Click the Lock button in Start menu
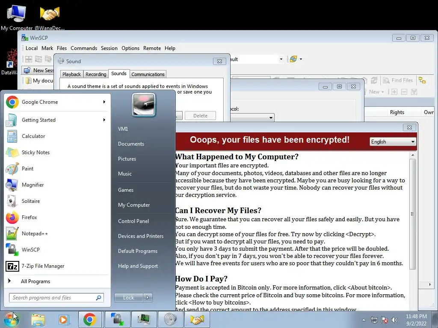The height and width of the screenshot is (328, 438). coord(128,298)
